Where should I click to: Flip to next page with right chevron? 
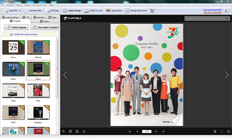coord(227,75)
